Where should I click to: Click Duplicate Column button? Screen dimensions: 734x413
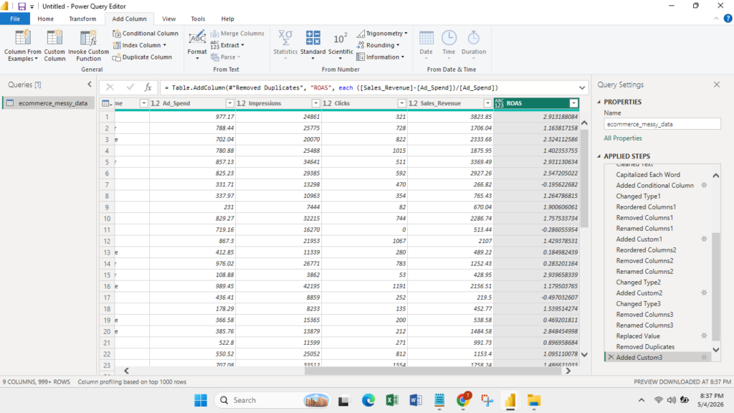143,57
